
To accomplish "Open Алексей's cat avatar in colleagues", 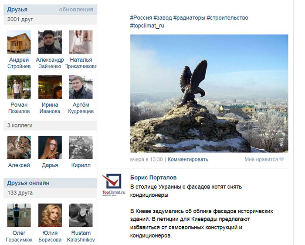I will 19,148.
